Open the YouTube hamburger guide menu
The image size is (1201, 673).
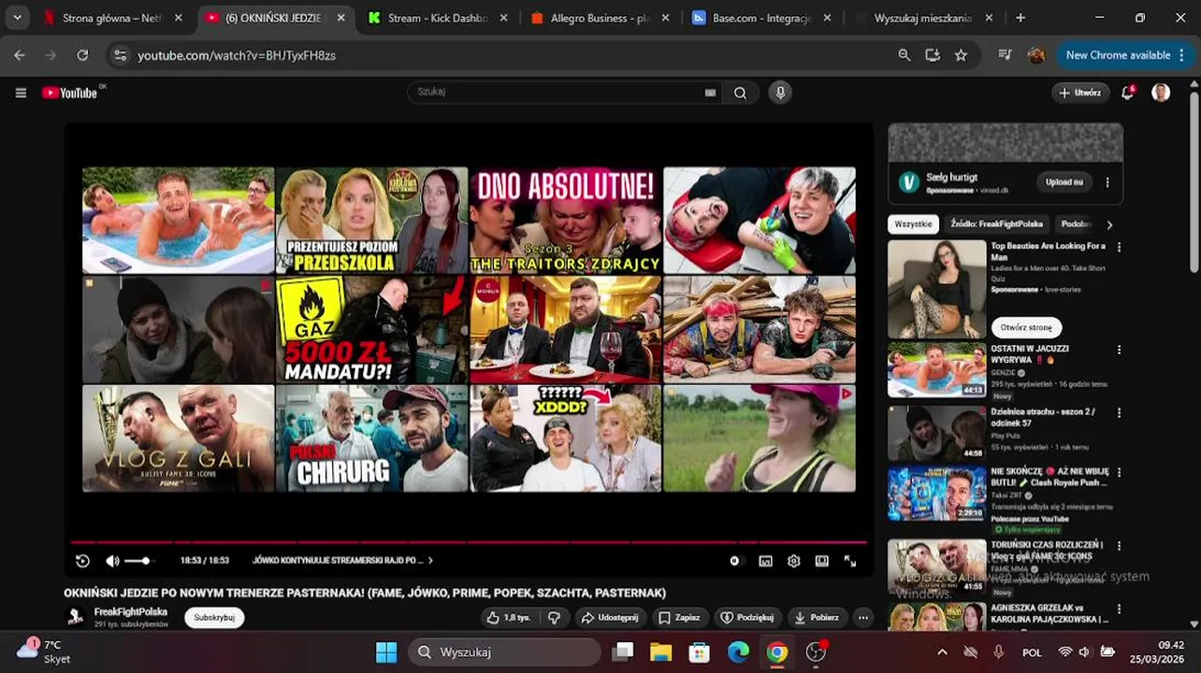21,93
